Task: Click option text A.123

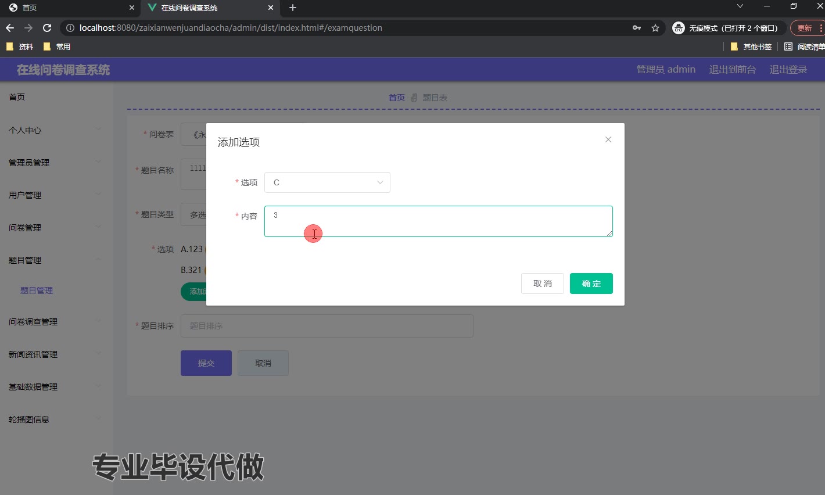Action: 192,249
